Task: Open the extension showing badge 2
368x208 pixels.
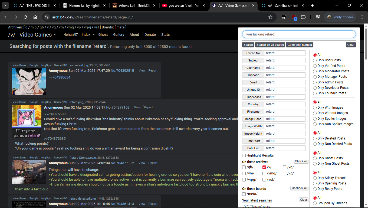Action: pyautogui.click(x=294, y=17)
